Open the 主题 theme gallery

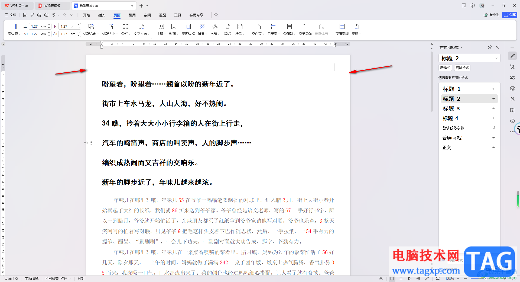point(161,30)
